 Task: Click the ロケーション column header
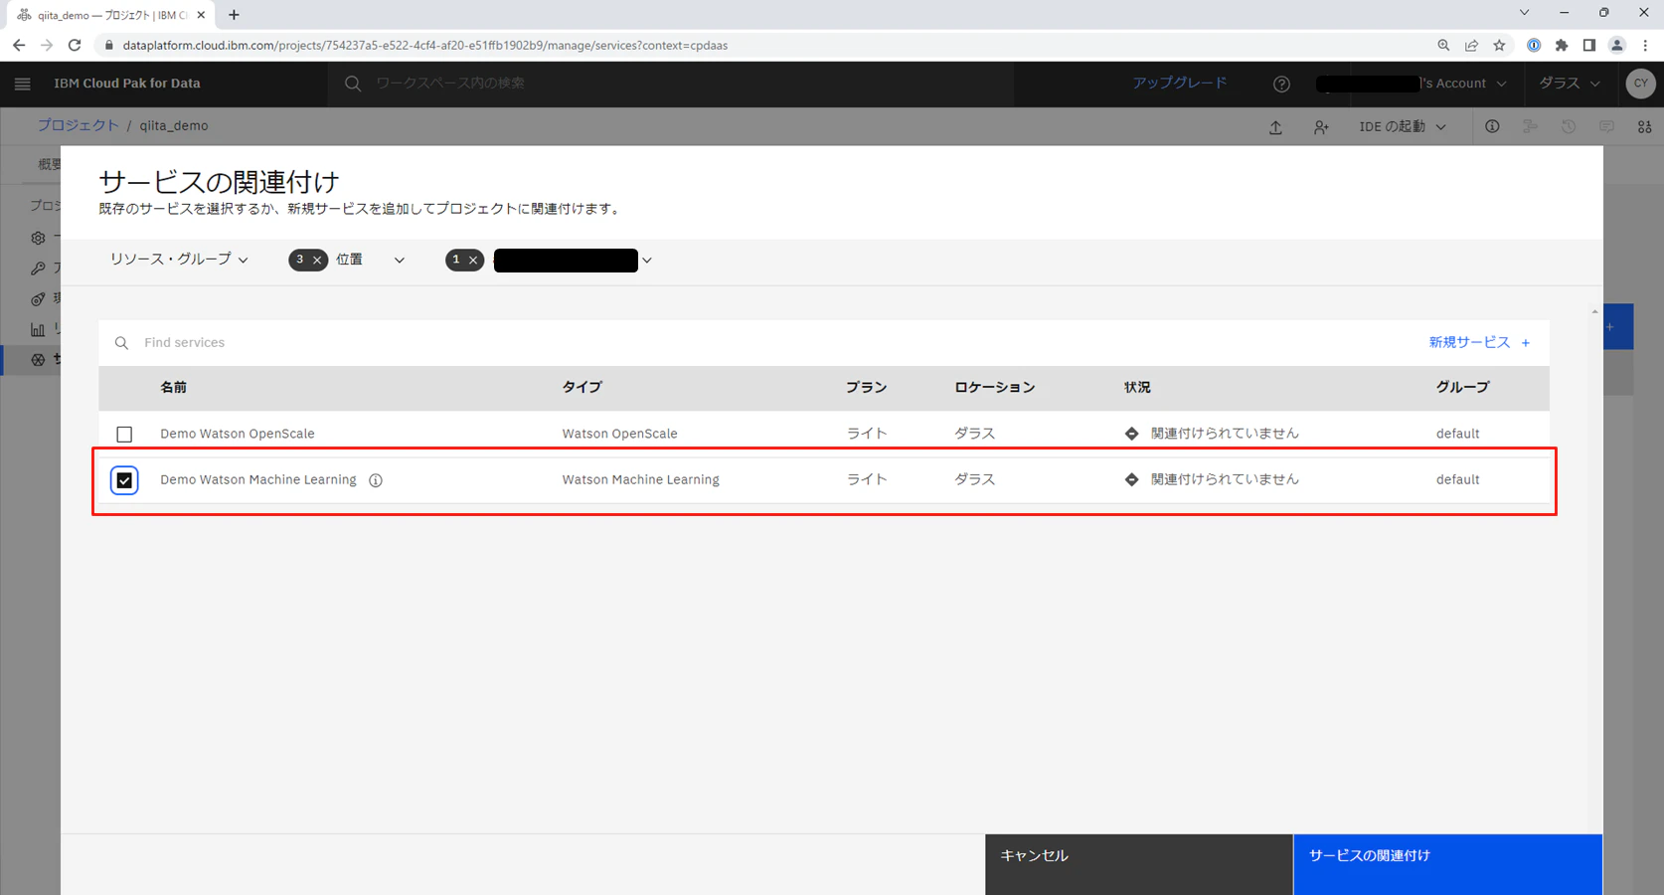995,388
